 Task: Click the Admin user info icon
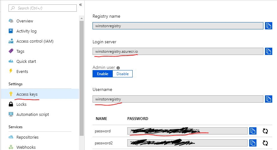(118, 68)
